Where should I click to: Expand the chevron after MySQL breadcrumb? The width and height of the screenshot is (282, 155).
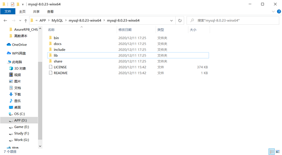[x=66, y=21]
